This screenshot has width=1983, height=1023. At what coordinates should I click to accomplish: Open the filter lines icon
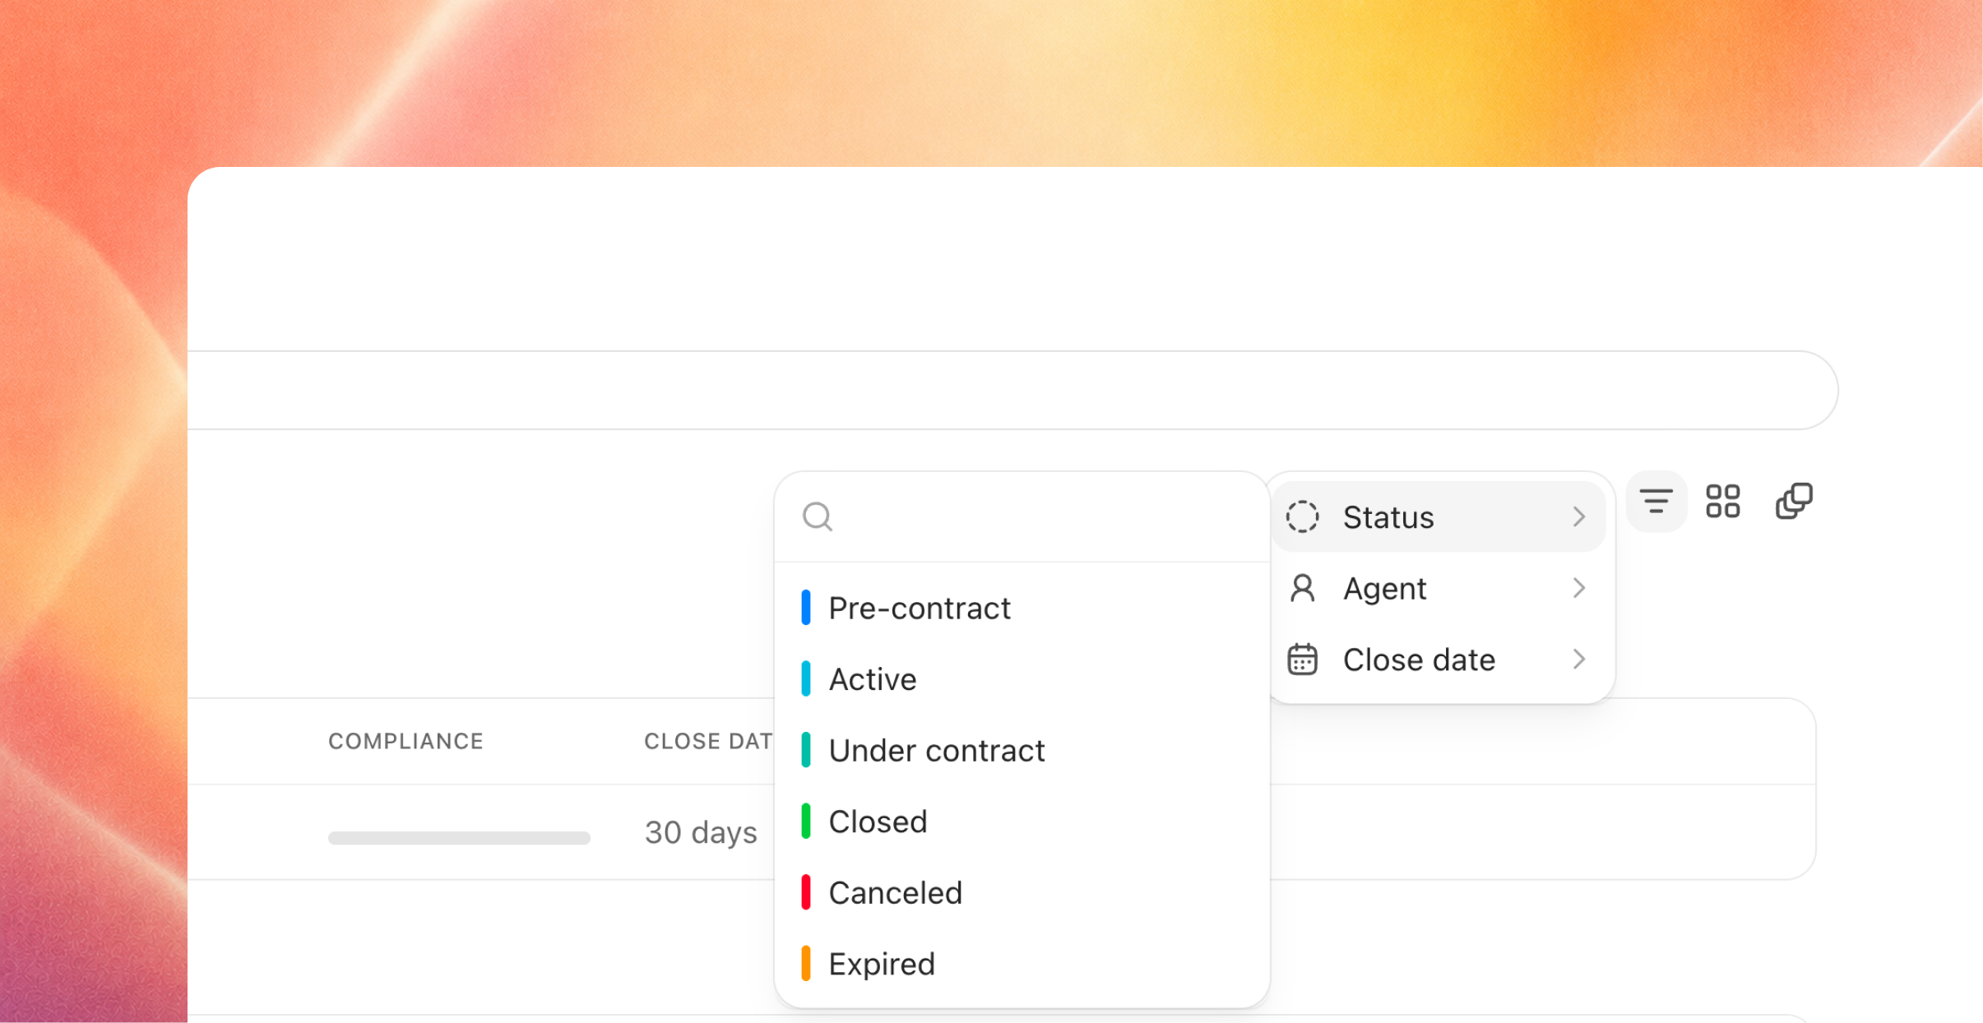coord(1656,501)
